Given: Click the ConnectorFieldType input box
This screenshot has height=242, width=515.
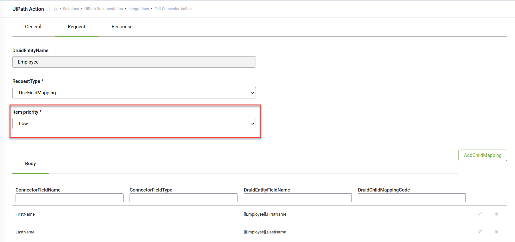Looking at the screenshot, I should point(184,198).
